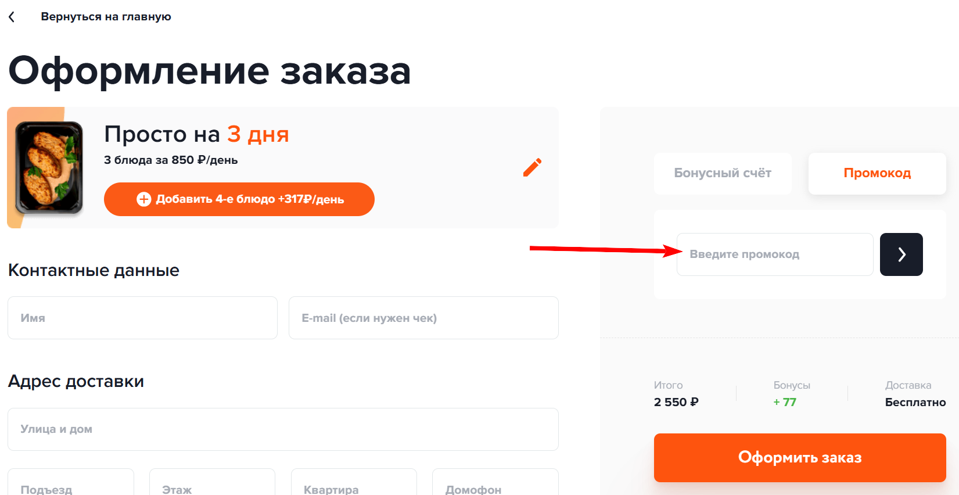The image size is (959, 495).
Task: Open the Вернуться на главную link
Action: coord(106,16)
